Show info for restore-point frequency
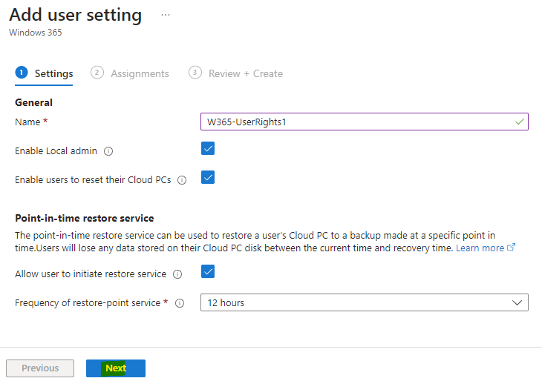The width and height of the screenshot is (542, 381). coord(180,303)
